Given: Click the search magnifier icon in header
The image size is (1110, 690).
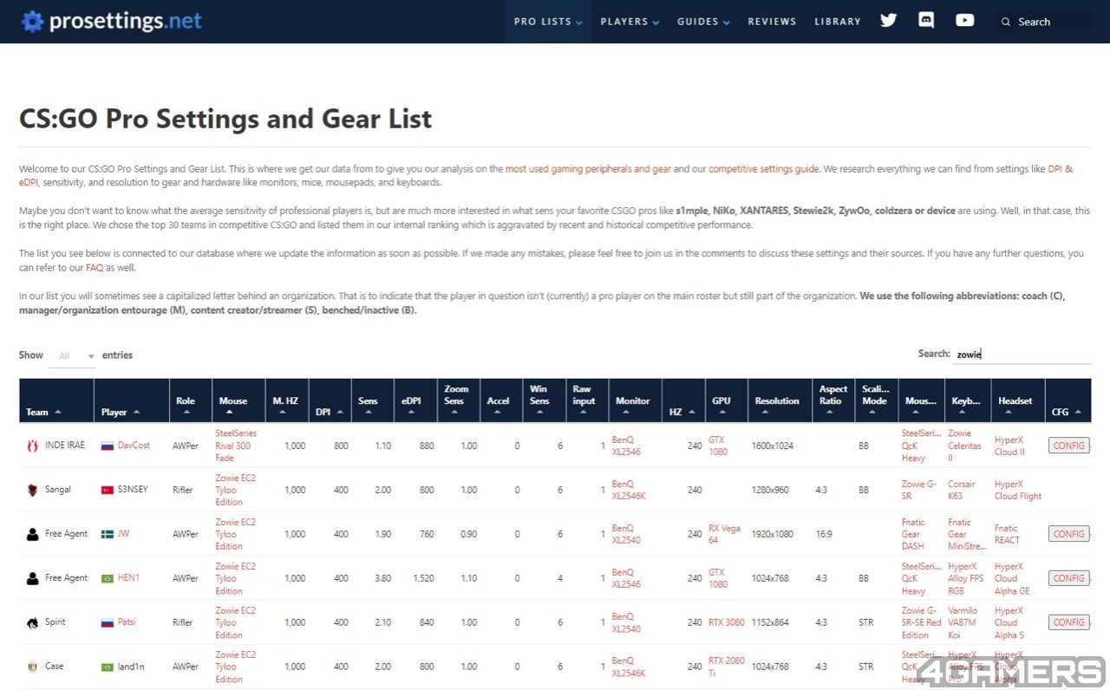Looking at the screenshot, I should coord(1006,22).
